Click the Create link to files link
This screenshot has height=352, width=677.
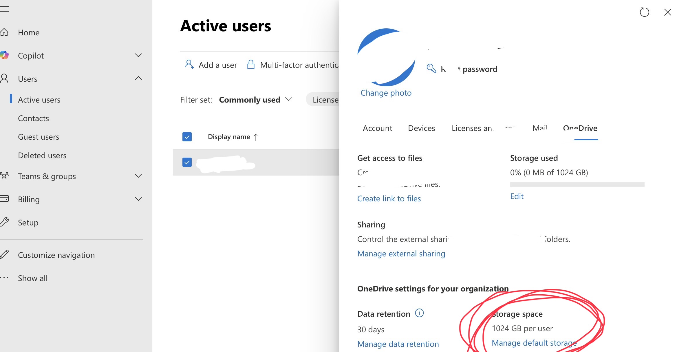[389, 199]
